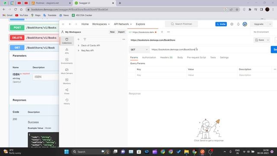Open Chrome extensions puzzle icon
This screenshot has height=156, width=277.
click(x=250, y=10)
